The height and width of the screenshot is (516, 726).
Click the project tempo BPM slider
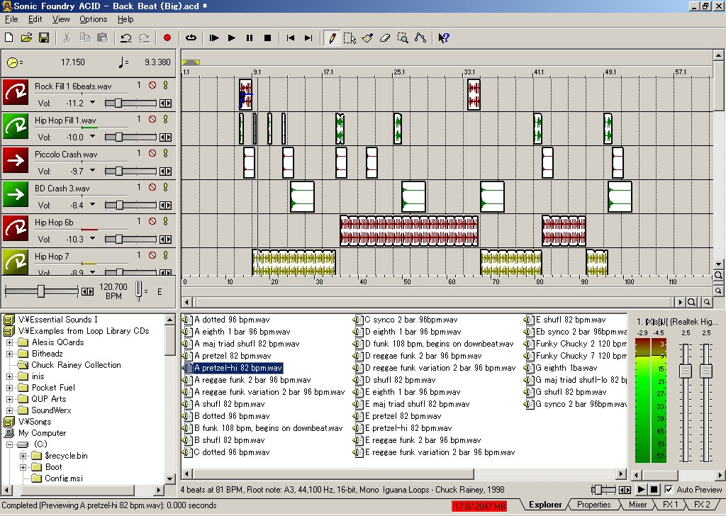(41, 291)
